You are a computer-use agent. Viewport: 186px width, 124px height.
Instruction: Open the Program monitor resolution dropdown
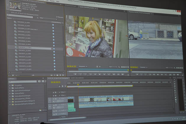click(x=169, y=68)
